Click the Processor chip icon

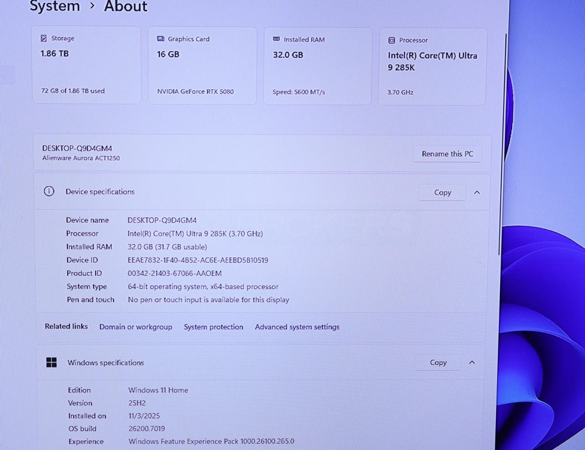point(392,40)
